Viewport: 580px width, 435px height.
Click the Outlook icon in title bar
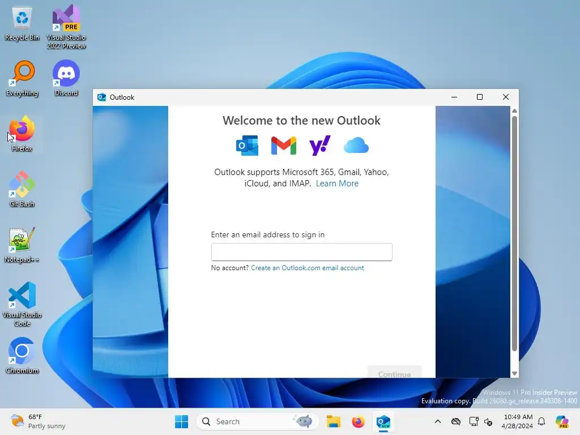click(101, 97)
